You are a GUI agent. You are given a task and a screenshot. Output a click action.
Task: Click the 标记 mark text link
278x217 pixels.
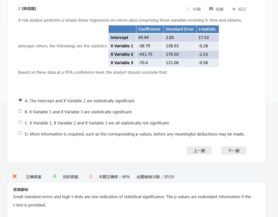pyautogui.click(x=242, y=9)
